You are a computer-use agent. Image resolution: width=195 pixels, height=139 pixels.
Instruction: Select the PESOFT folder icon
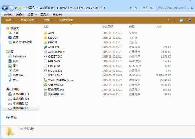tap(45, 42)
